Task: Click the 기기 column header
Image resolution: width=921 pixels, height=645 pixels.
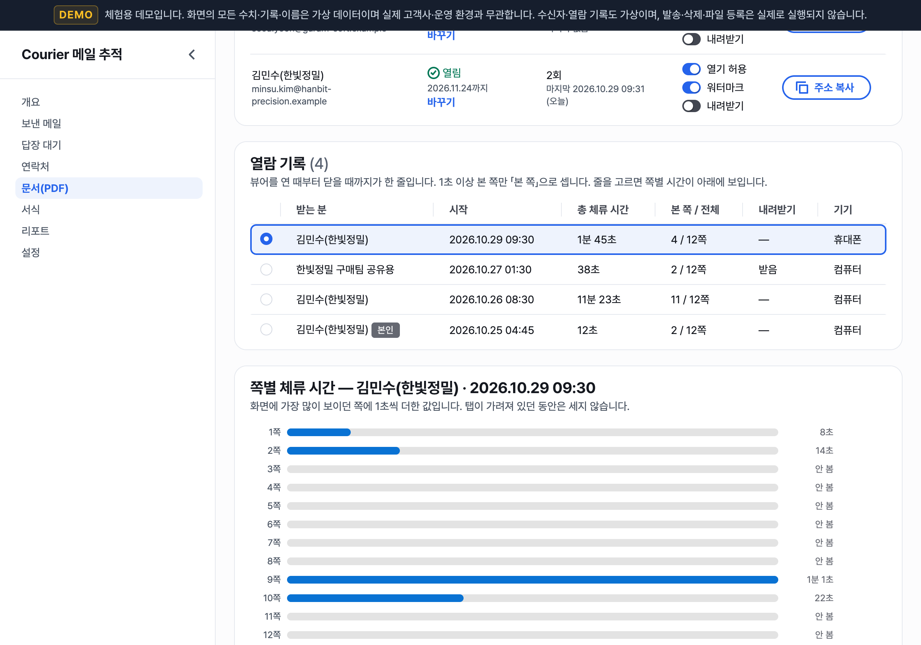Action: [x=843, y=210]
